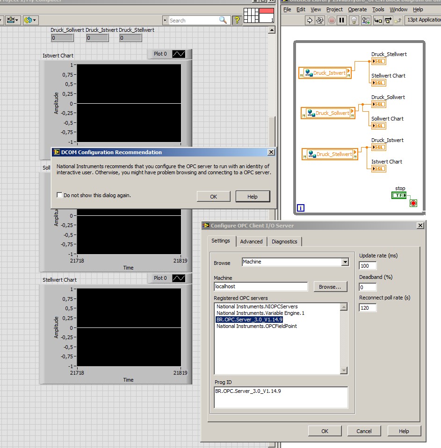
Task: Click Stellwert Chart Plot 0 legend icon
Action: coord(179,278)
